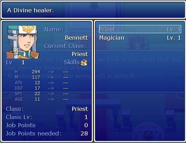Select the Priest class entry
The width and height of the screenshot is (186, 143).
coord(140,29)
